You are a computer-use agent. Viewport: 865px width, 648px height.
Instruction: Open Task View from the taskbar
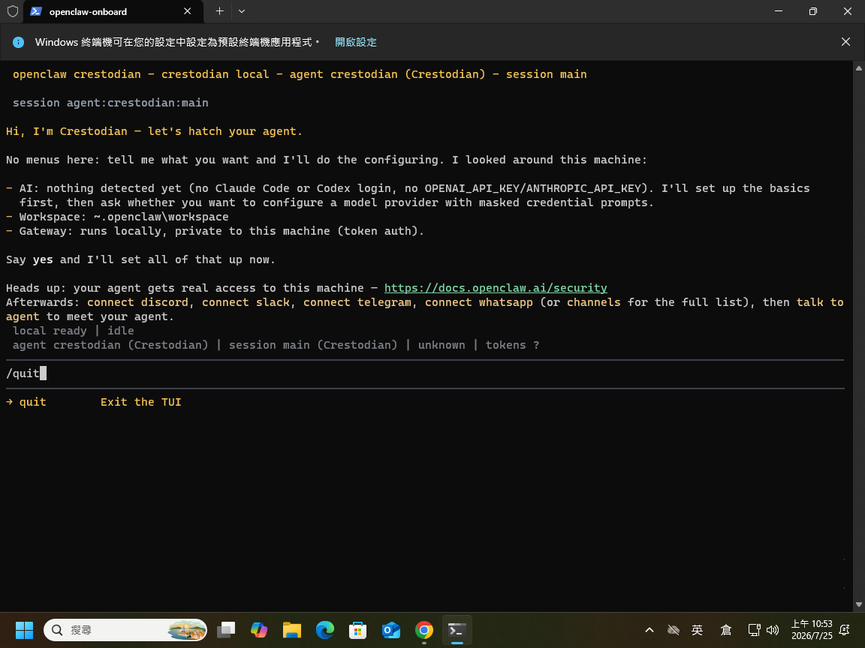[225, 630]
